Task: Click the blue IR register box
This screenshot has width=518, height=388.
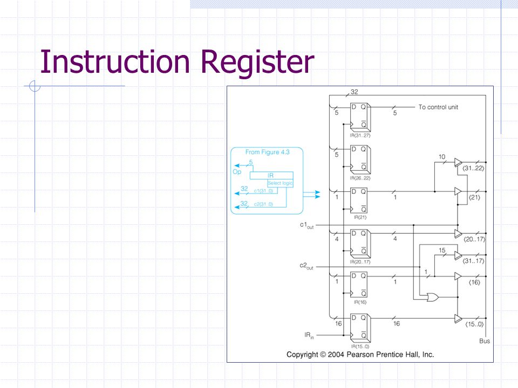Action: (271, 176)
